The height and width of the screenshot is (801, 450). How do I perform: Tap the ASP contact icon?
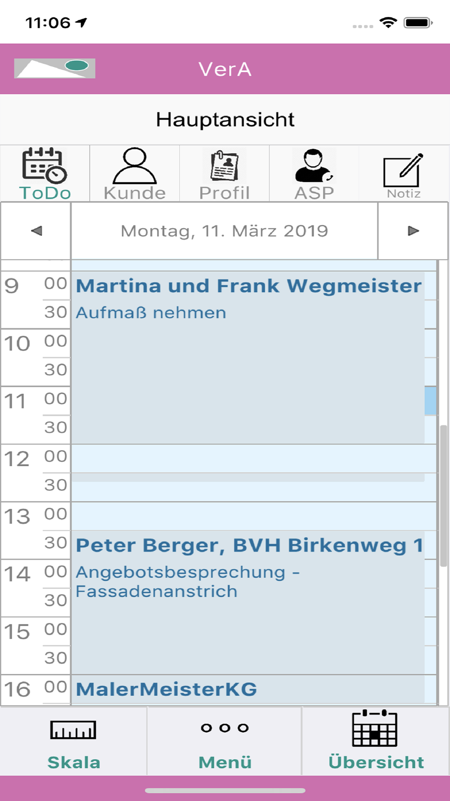pos(314,166)
